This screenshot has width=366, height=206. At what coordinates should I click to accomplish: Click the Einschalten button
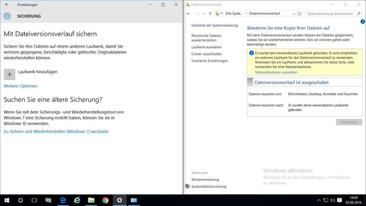pyautogui.click(x=349, y=122)
